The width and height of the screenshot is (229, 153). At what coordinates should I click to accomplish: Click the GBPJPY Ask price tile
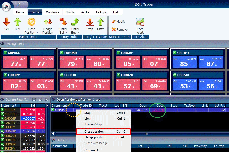coord(211,62)
